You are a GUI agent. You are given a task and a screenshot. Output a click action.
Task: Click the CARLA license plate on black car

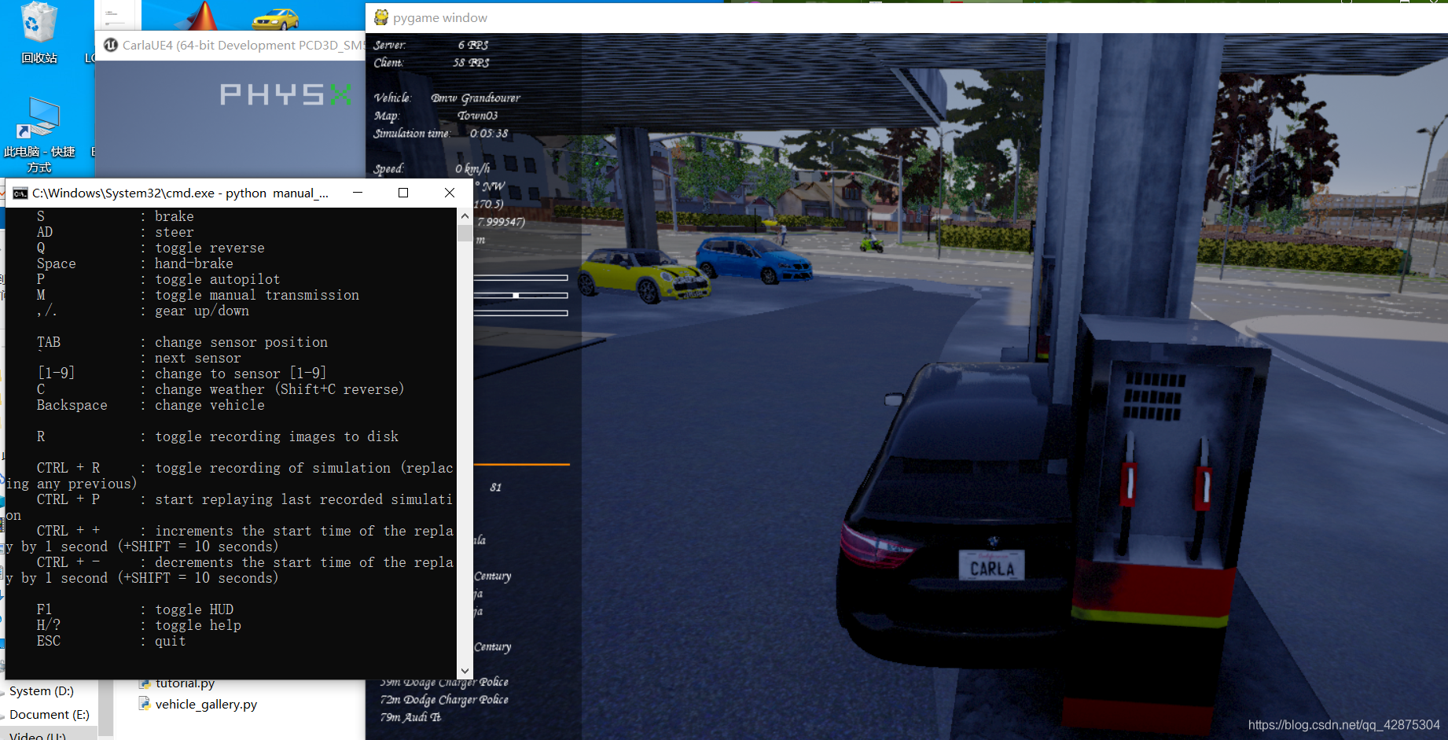click(992, 566)
